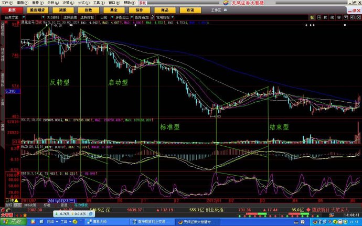
Task: Click the highlighted 标 toolbar icon
Action: coord(312,17)
